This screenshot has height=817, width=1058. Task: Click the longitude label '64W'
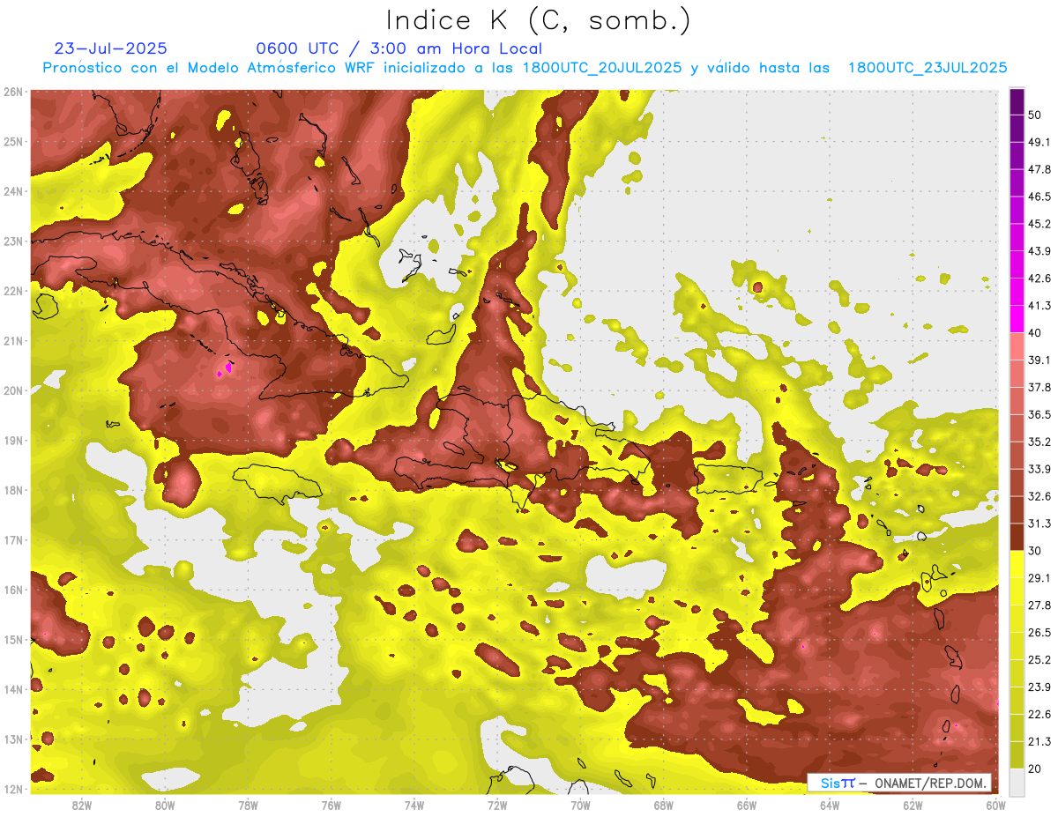(x=830, y=806)
